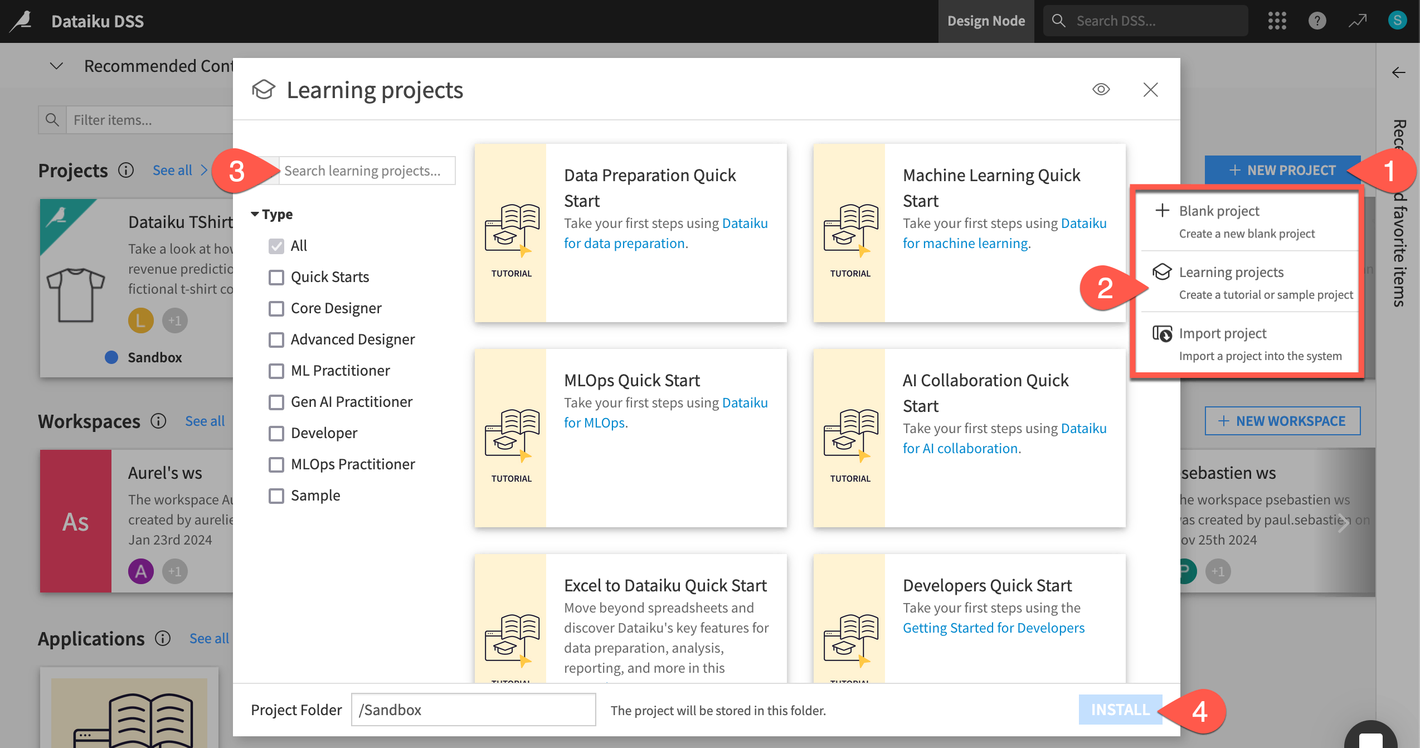1420x748 pixels.
Task: Click the INSTALL button
Action: 1120,710
